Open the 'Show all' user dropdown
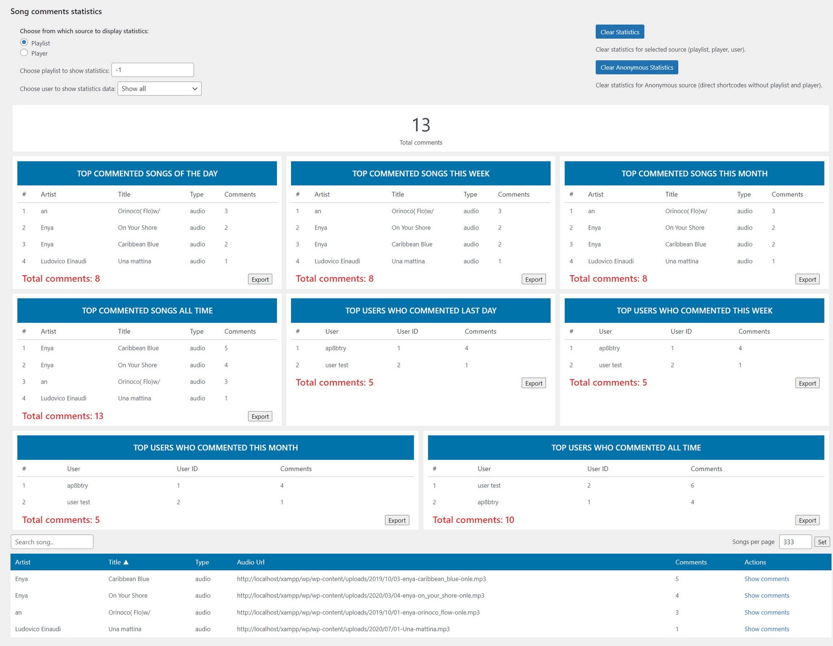This screenshot has height=646, width=833. (160, 88)
